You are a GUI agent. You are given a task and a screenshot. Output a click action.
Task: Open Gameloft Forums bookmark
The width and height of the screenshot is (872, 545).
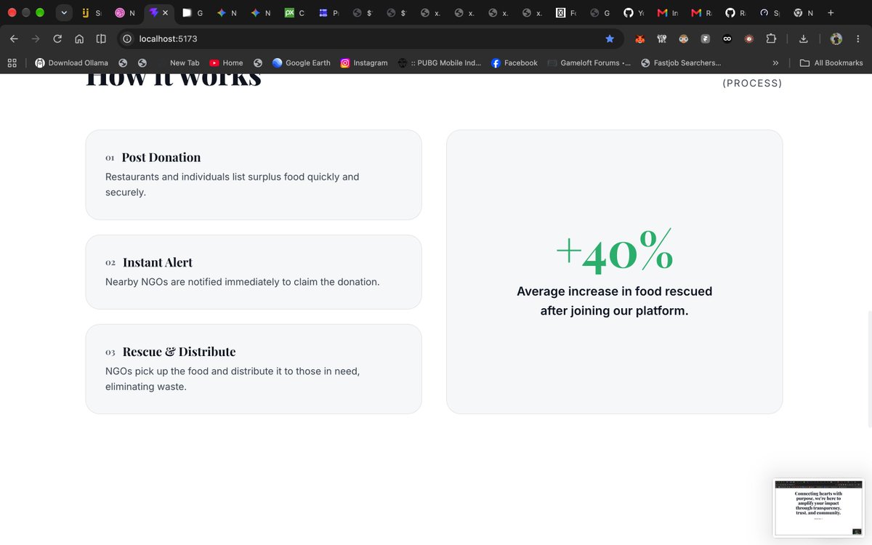tap(589, 63)
